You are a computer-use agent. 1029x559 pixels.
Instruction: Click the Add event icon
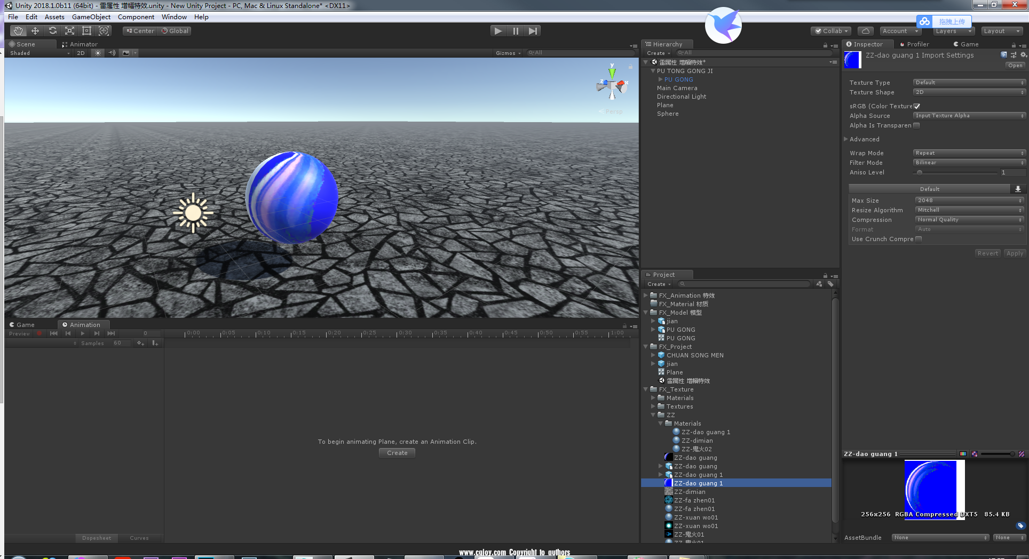pyautogui.click(x=155, y=344)
